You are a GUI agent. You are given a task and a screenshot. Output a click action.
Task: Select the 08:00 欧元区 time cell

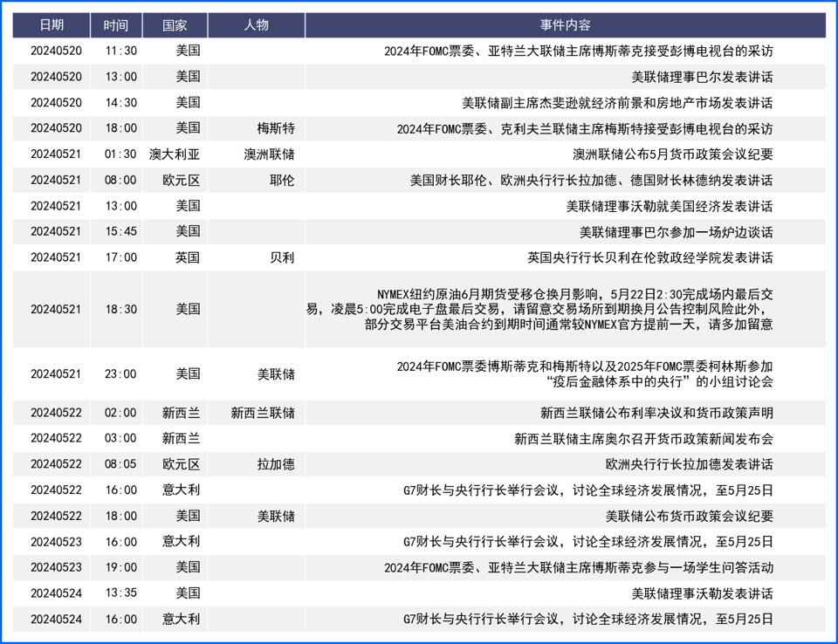coord(120,180)
